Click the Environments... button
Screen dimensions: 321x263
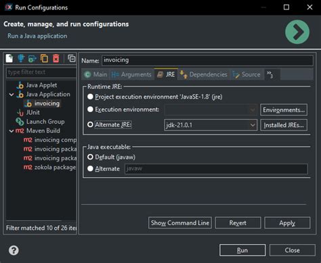pos(284,110)
